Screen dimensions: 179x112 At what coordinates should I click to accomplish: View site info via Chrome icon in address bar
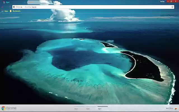14,7
